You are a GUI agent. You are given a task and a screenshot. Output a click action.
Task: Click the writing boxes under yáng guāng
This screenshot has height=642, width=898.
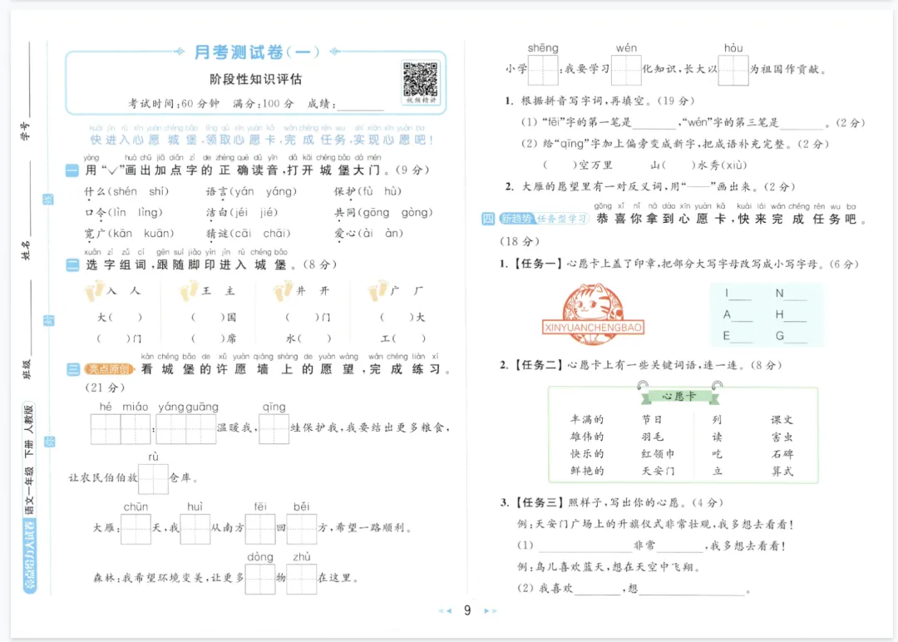point(186,428)
